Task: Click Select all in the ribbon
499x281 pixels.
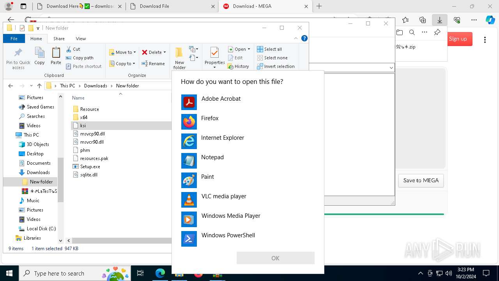Action: (269, 49)
